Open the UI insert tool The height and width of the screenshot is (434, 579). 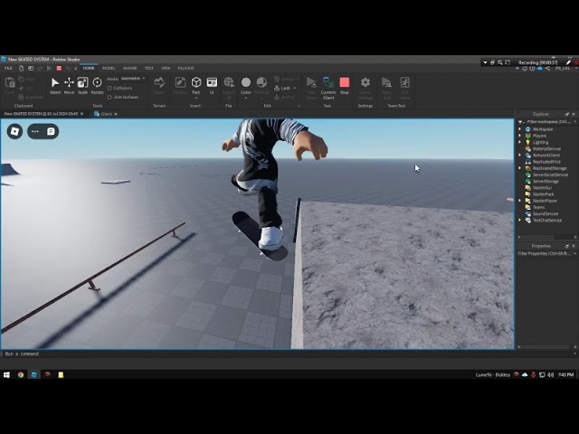[212, 86]
